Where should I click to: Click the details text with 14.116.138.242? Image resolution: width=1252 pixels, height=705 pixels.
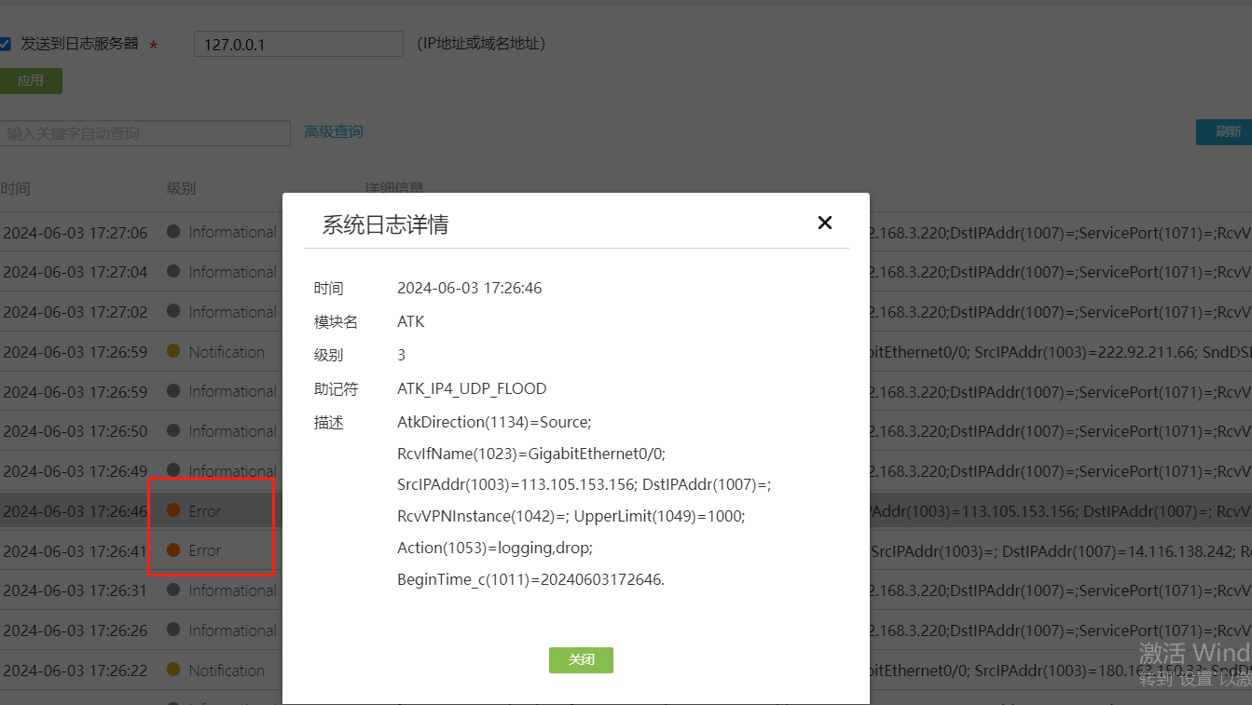pyautogui.click(x=1060, y=551)
